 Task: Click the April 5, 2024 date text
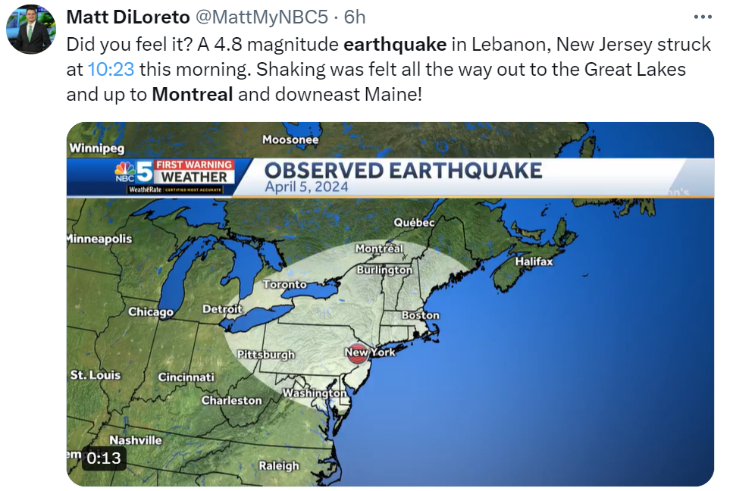click(x=307, y=187)
